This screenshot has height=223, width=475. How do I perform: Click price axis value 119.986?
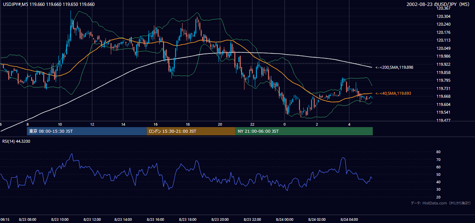444,56
